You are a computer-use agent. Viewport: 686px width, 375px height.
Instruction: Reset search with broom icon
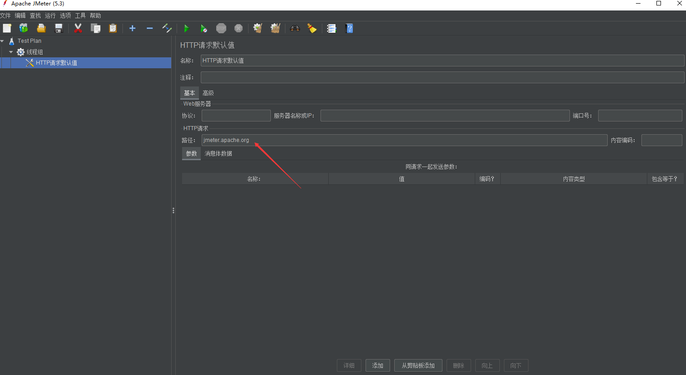pos(312,28)
